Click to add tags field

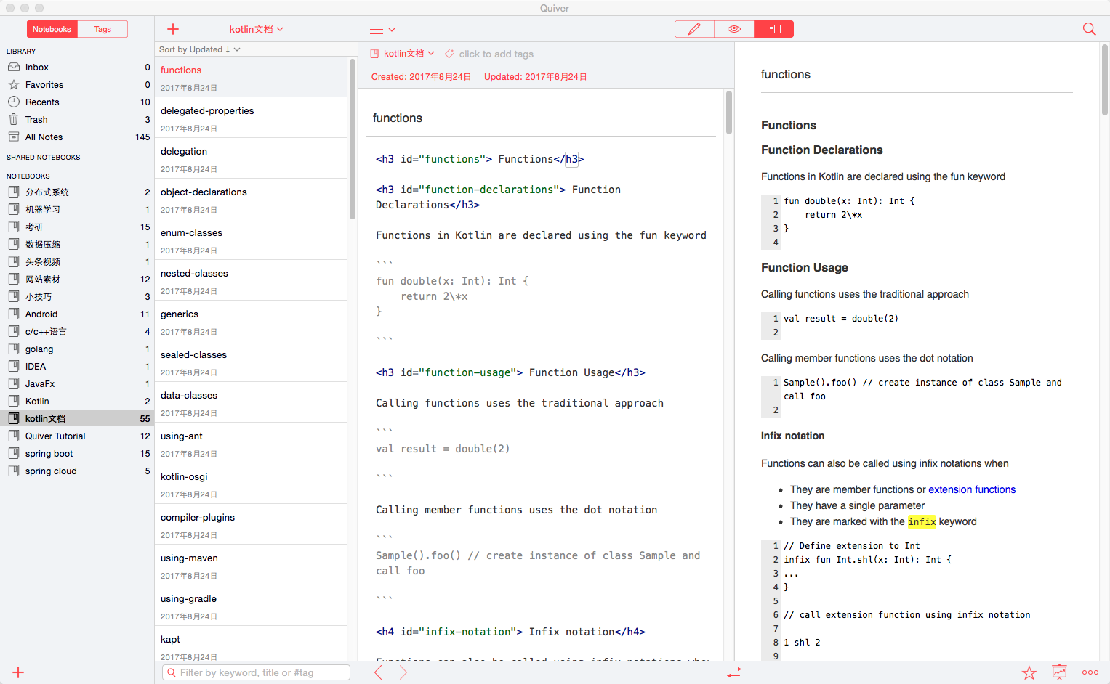pos(496,54)
